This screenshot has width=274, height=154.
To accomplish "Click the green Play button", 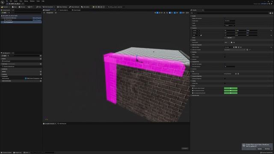I will [94, 7].
